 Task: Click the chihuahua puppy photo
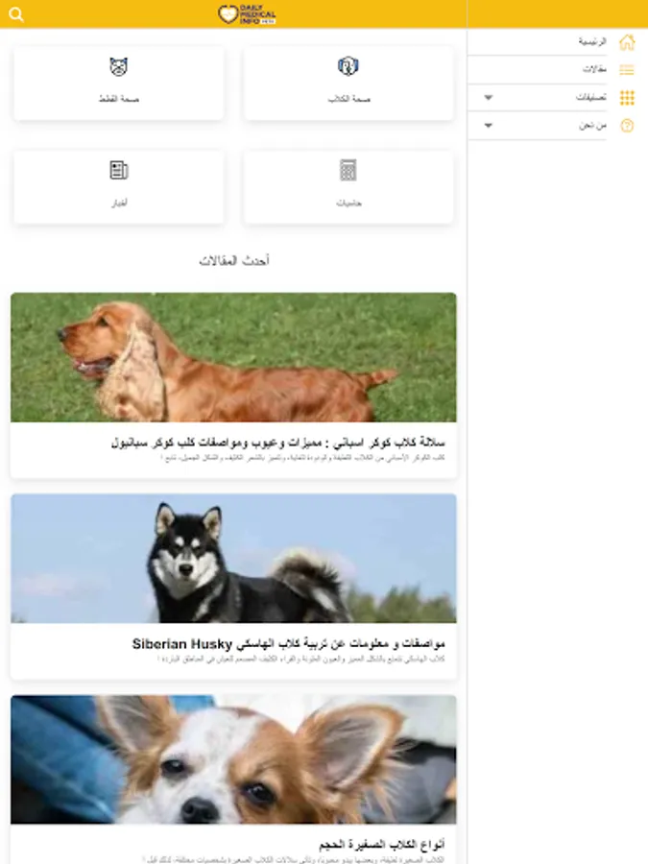pos(233,760)
